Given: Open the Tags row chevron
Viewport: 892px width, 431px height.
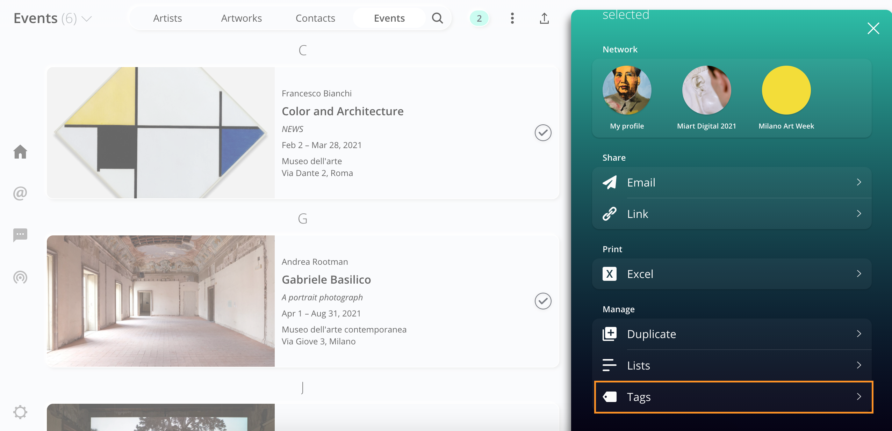Looking at the screenshot, I should pyautogui.click(x=859, y=396).
